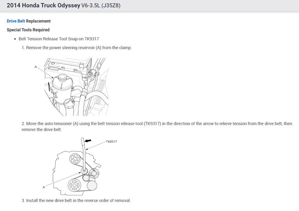
Task: Click the upward arrow beside reservoir
Action: 49,86
